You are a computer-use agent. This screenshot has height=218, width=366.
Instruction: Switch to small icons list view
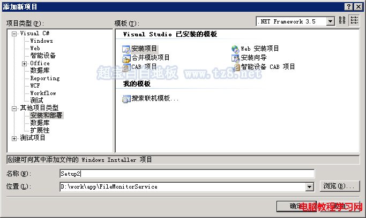(x=354, y=20)
